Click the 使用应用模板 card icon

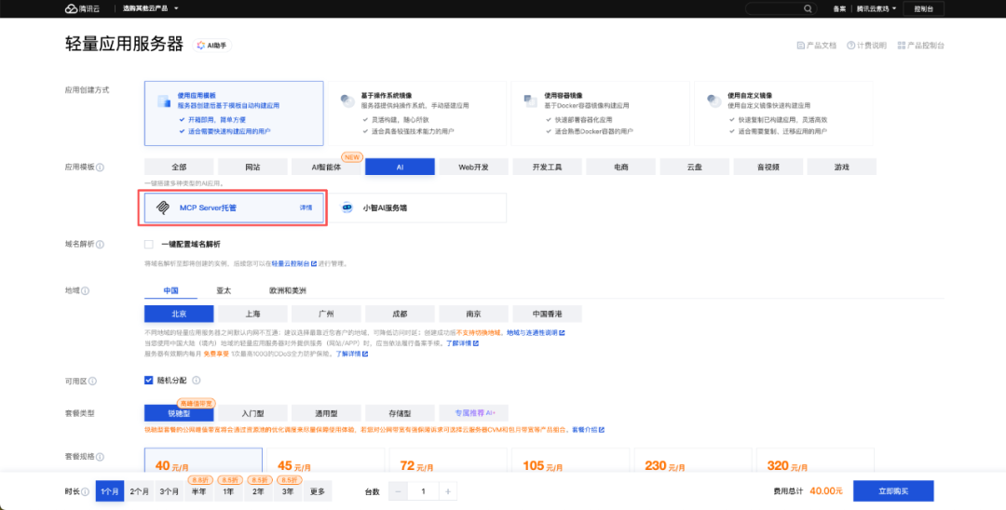tap(164, 101)
